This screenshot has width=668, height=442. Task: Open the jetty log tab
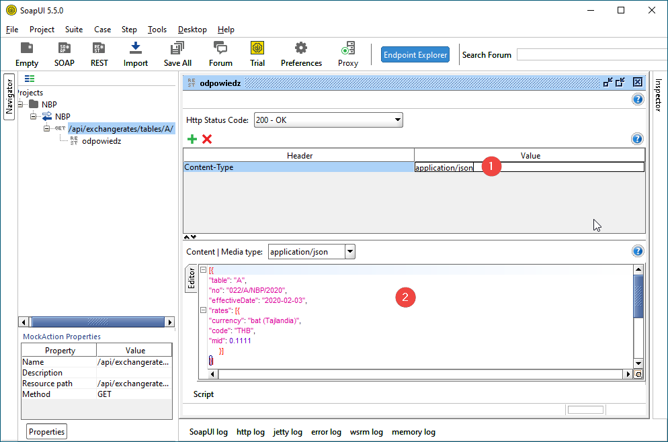(x=288, y=432)
